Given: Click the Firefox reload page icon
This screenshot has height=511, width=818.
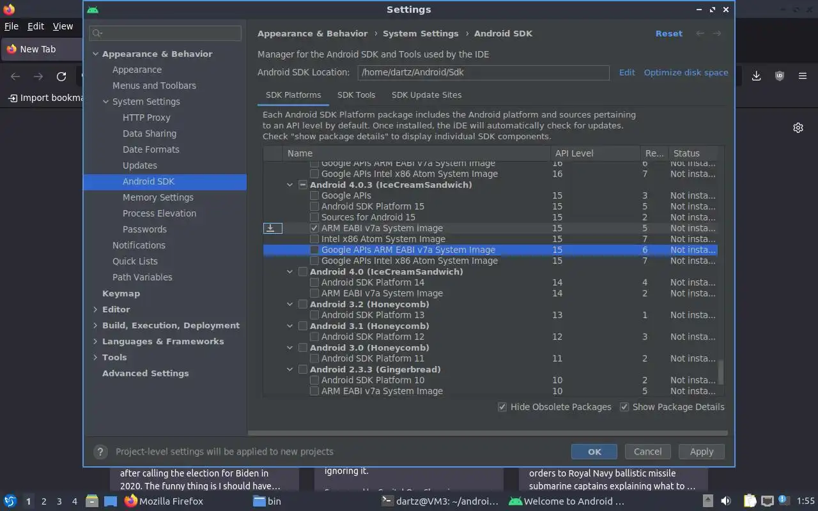Looking at the screenshot, I should click(x=61, y=76).
